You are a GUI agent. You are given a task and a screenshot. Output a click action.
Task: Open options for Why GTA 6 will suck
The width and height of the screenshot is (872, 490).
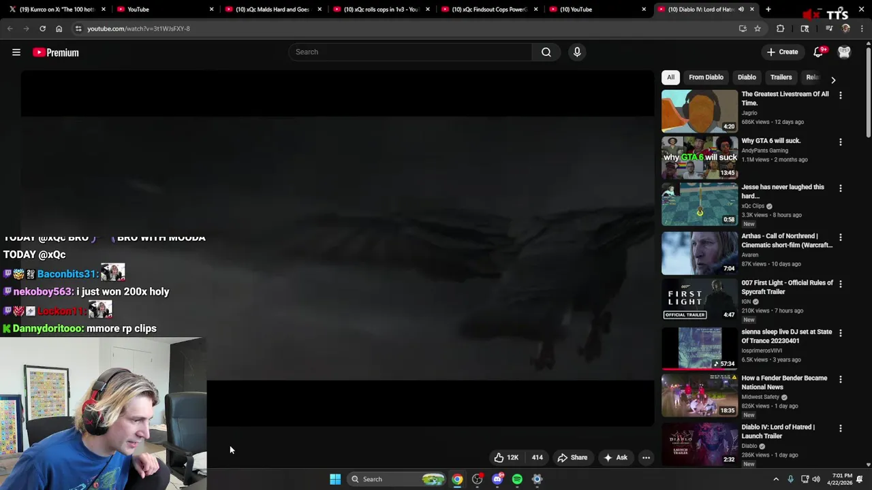click(840, 142)
